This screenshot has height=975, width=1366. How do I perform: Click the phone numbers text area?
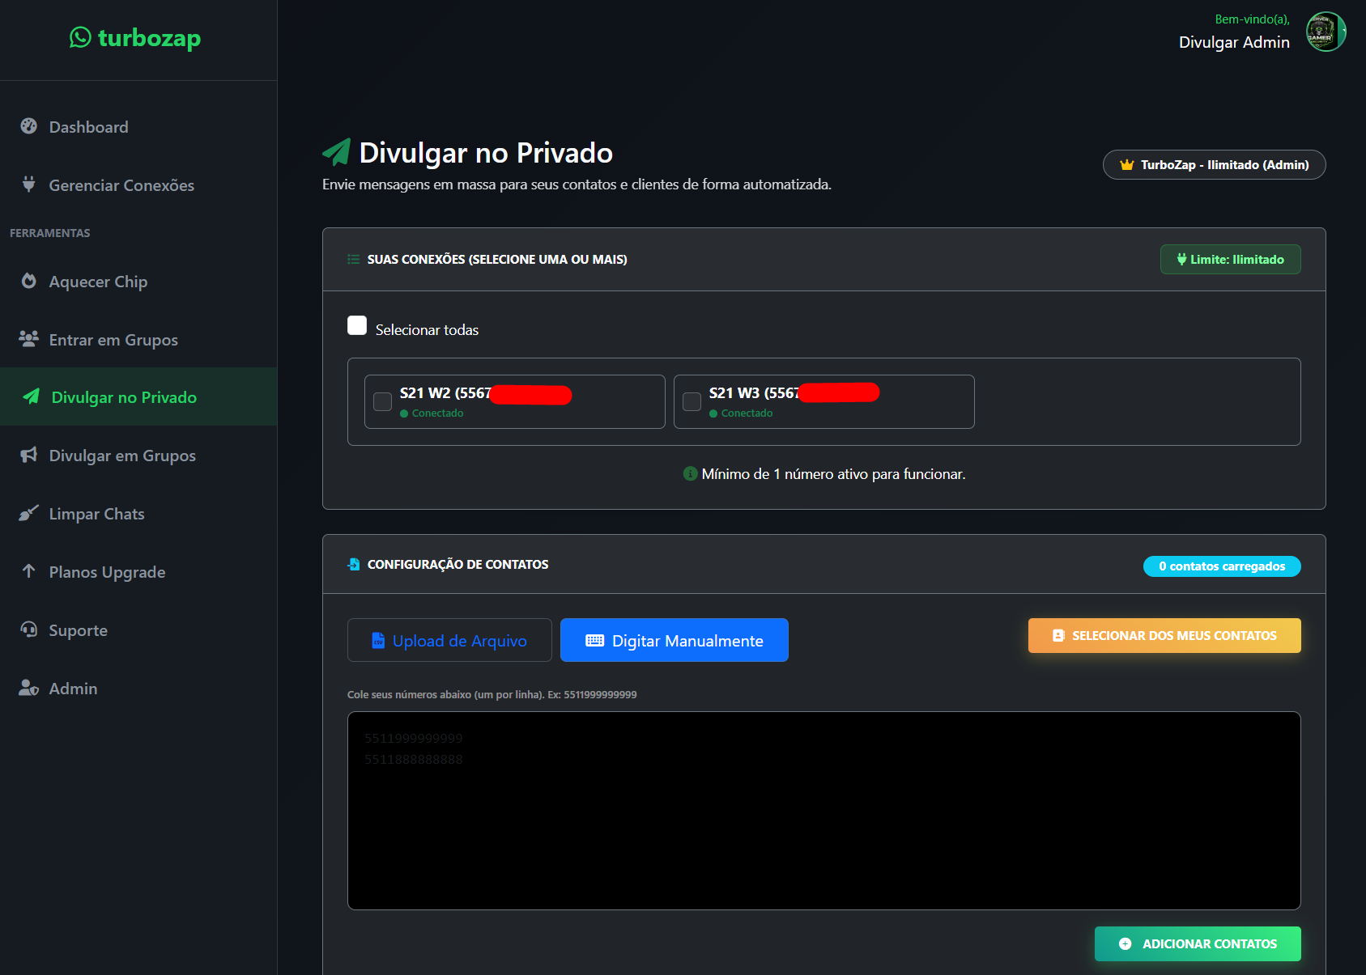point(824,811)
